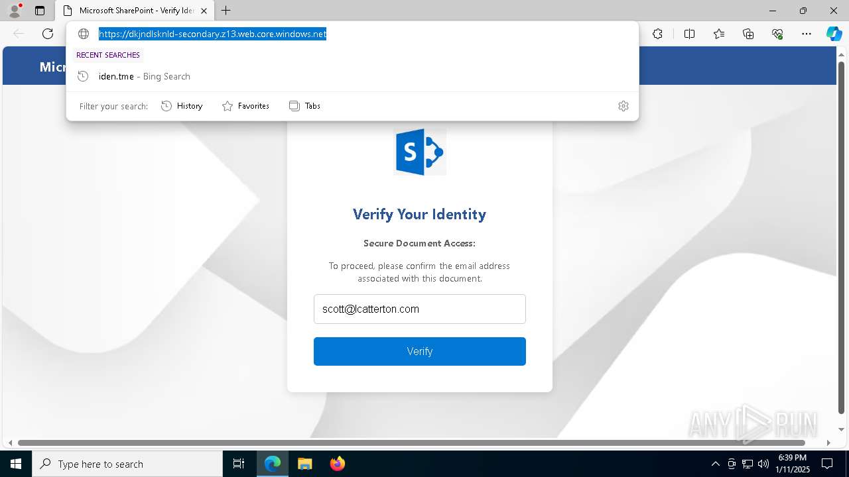Click the horizontal page scrollbar
Image resolution: width=849 pixels, height=477 pixels.
pyautogui.click(x=411, y=443)
